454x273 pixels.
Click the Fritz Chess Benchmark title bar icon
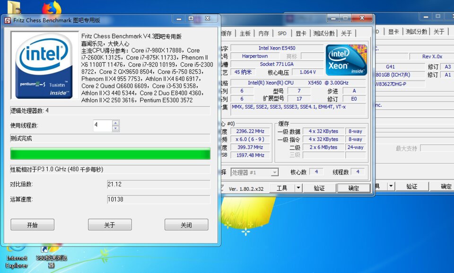coord(8,20)
